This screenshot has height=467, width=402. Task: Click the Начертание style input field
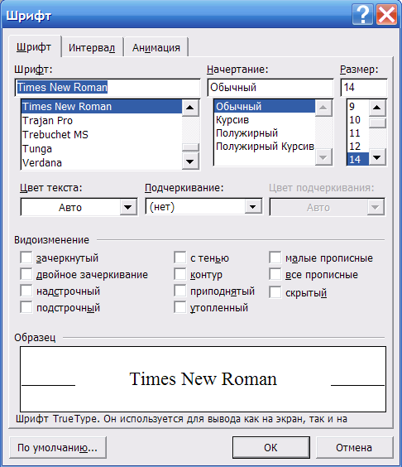pyautogui.click(x=270, y=88)
